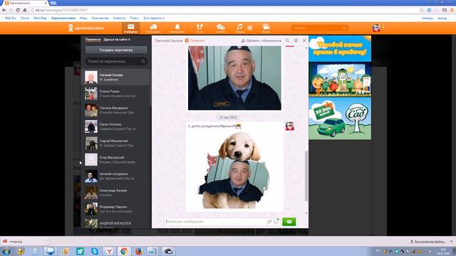
Task: Open conversation with Татьяна Макаренко
Action: click(x=115, y=110)
